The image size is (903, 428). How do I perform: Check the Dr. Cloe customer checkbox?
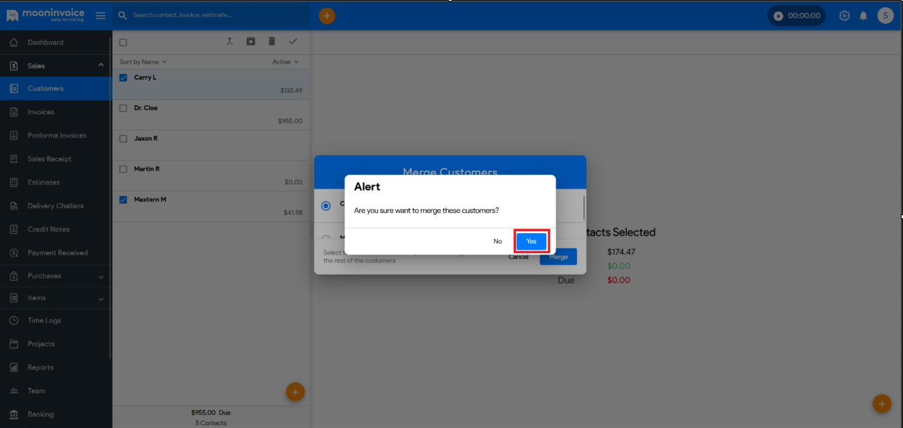(x=124, y=108)
